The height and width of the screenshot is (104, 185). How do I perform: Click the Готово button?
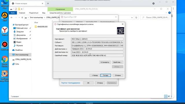pos(106,75)
